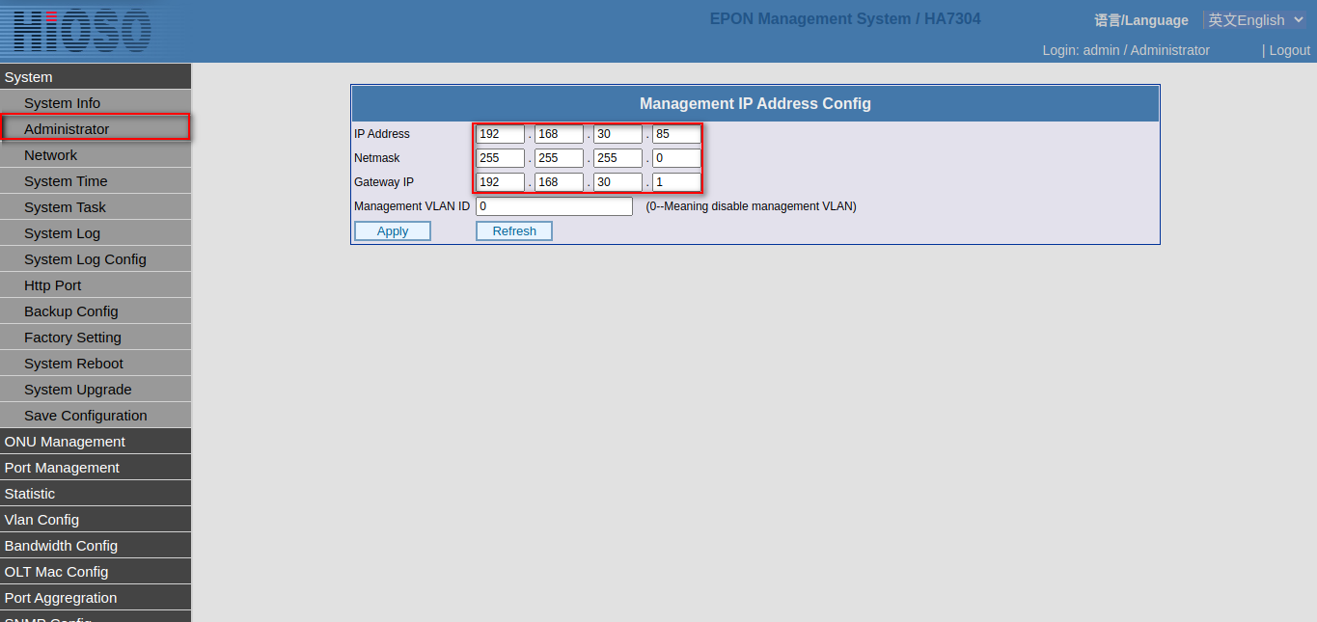Click Save Configuration menu item
The height and width of the screenshot is (622, 1317).
(86, 416)
